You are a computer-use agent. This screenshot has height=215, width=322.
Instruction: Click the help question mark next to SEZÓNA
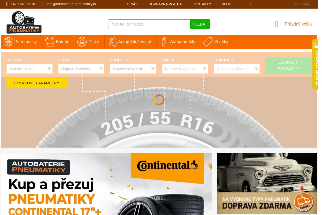25,60
